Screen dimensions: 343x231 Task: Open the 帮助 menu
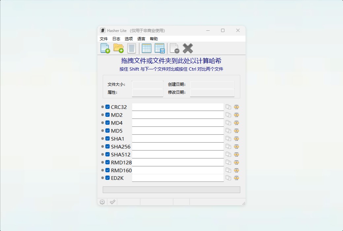tap(154, 39)
